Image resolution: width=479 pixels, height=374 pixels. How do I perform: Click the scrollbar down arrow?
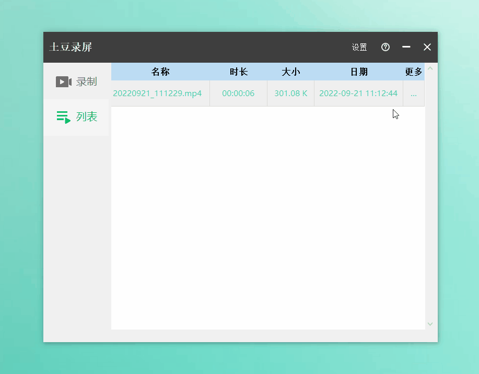[429, 324]
